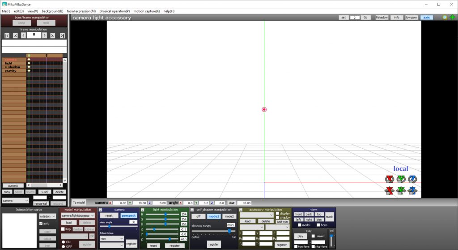Open the camera dropdown below copy button

pyautogui.click(x=15, y=201)
